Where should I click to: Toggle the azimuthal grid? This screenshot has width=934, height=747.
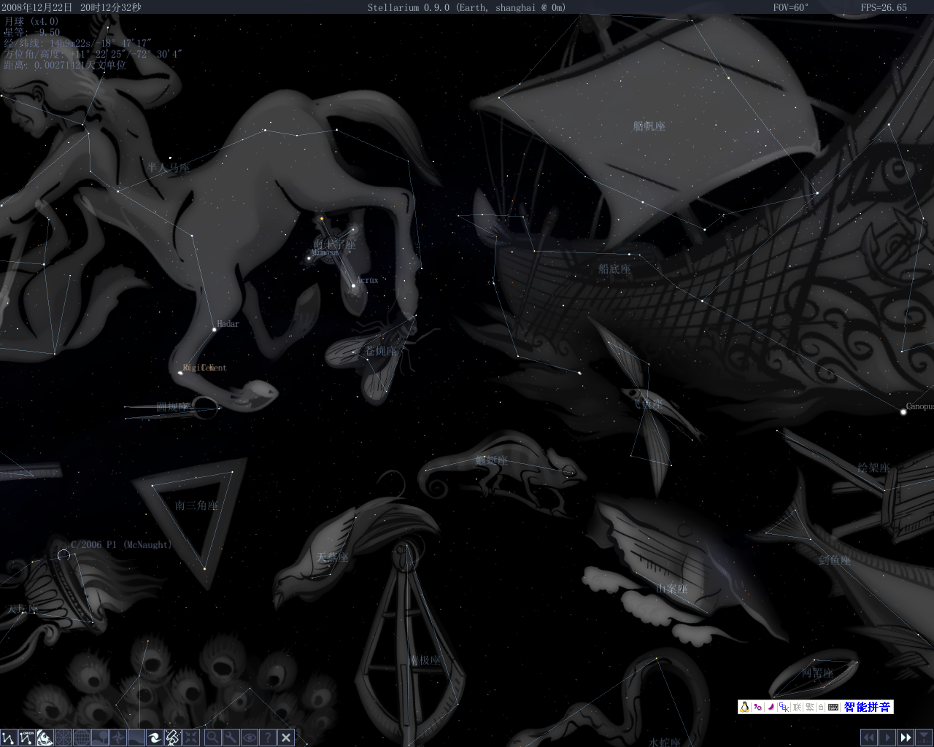pyautogui.click(x=63, y=738)
